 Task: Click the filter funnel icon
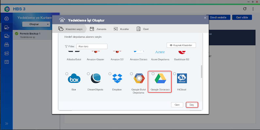[x=66, y=46]
